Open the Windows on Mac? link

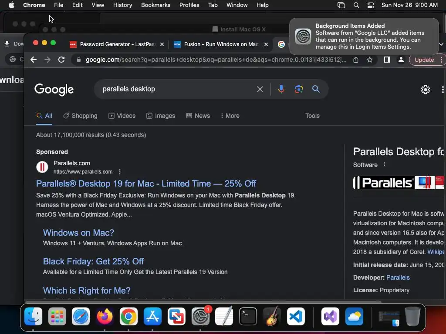[x=78, y=233]
